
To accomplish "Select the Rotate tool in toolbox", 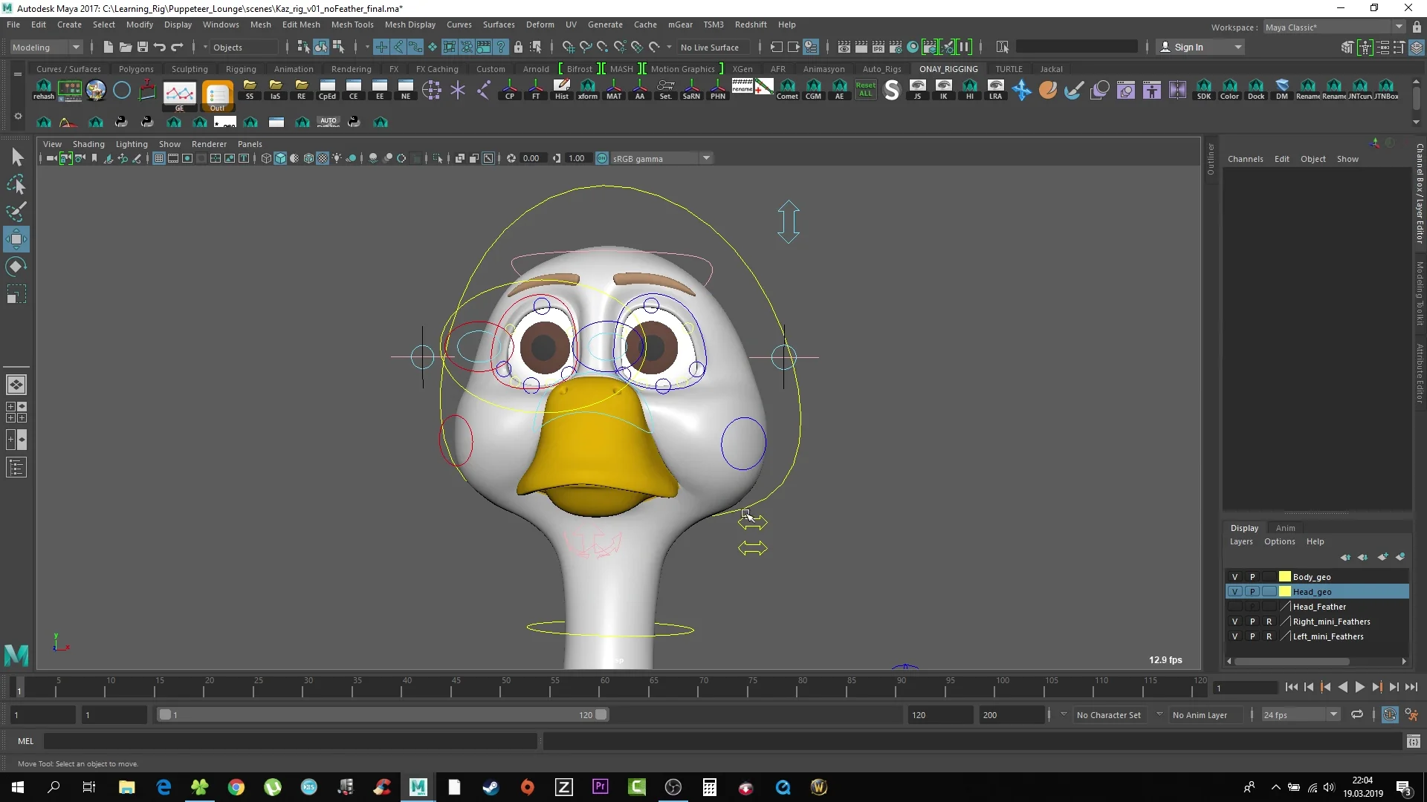I will (16, 267).
